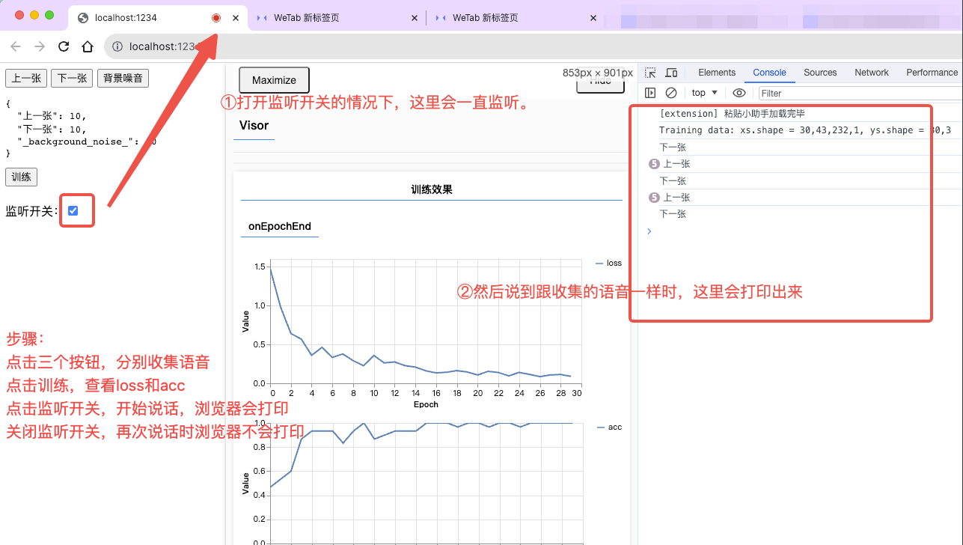This screenshot has height=545, width=963.
Task: Click the 下一张 collect button
Action: (73, 78)
